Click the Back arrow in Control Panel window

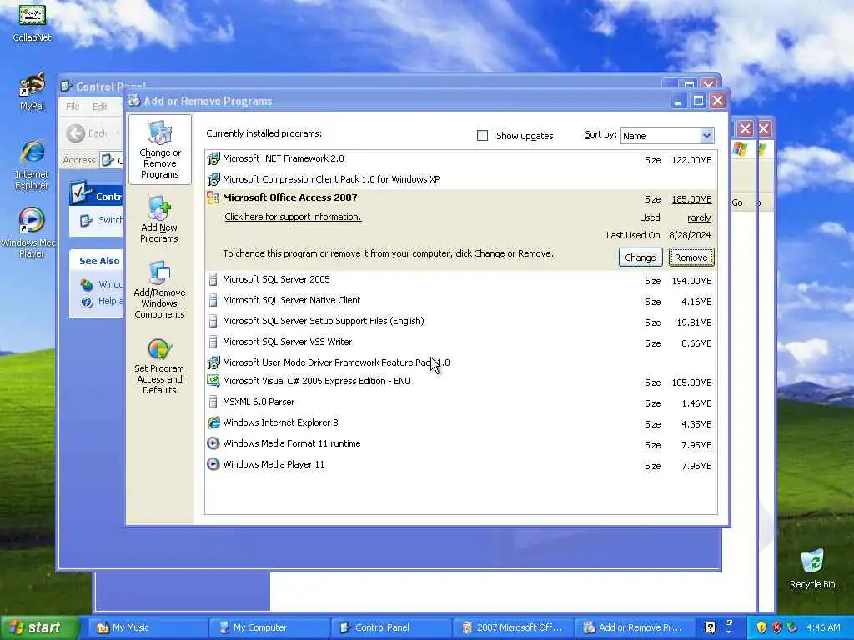(76, 133)
